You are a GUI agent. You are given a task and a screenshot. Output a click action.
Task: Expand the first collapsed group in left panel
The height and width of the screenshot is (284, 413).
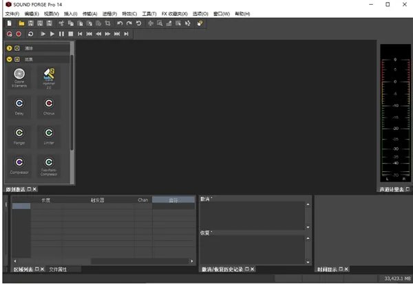click(x=9, y=48)
